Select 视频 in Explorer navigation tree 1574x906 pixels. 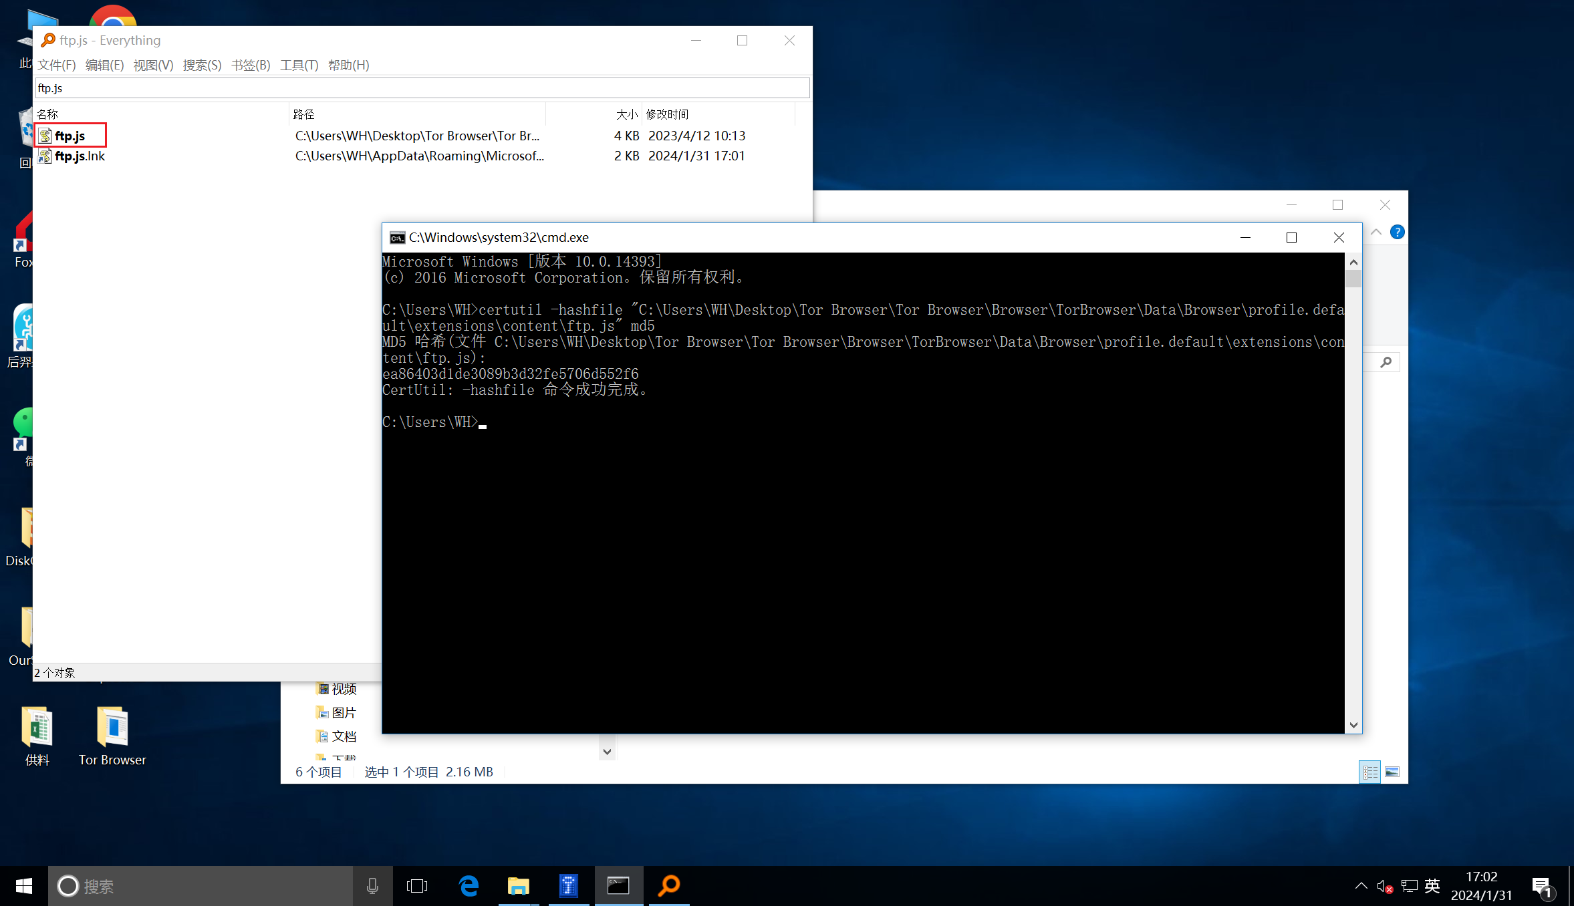pyautogui.click(x=336, y=689)
